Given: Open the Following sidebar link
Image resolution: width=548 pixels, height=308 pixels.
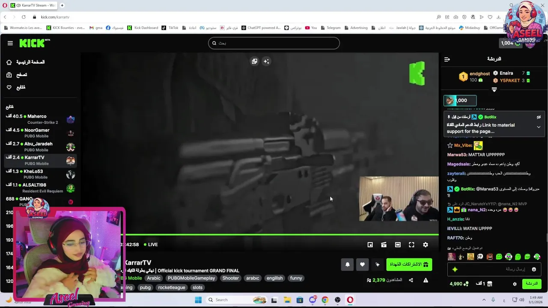Looking at the screenshot, I should point(16,87).
